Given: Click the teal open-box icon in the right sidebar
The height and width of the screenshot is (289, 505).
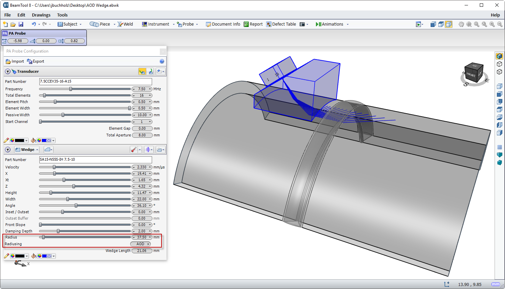Looking at the screenshot, I should (x=500, y=155).
